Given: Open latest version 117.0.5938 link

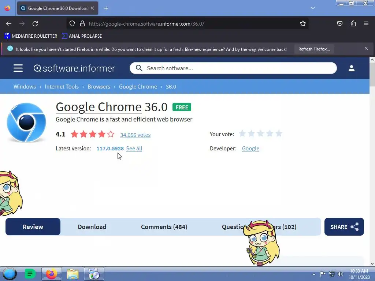Looking at the screenshot, I should [110, 149].
